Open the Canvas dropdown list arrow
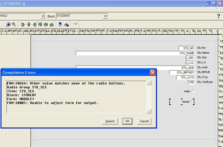Viewport: 223px width, 147px height. [x=43, y=16]
